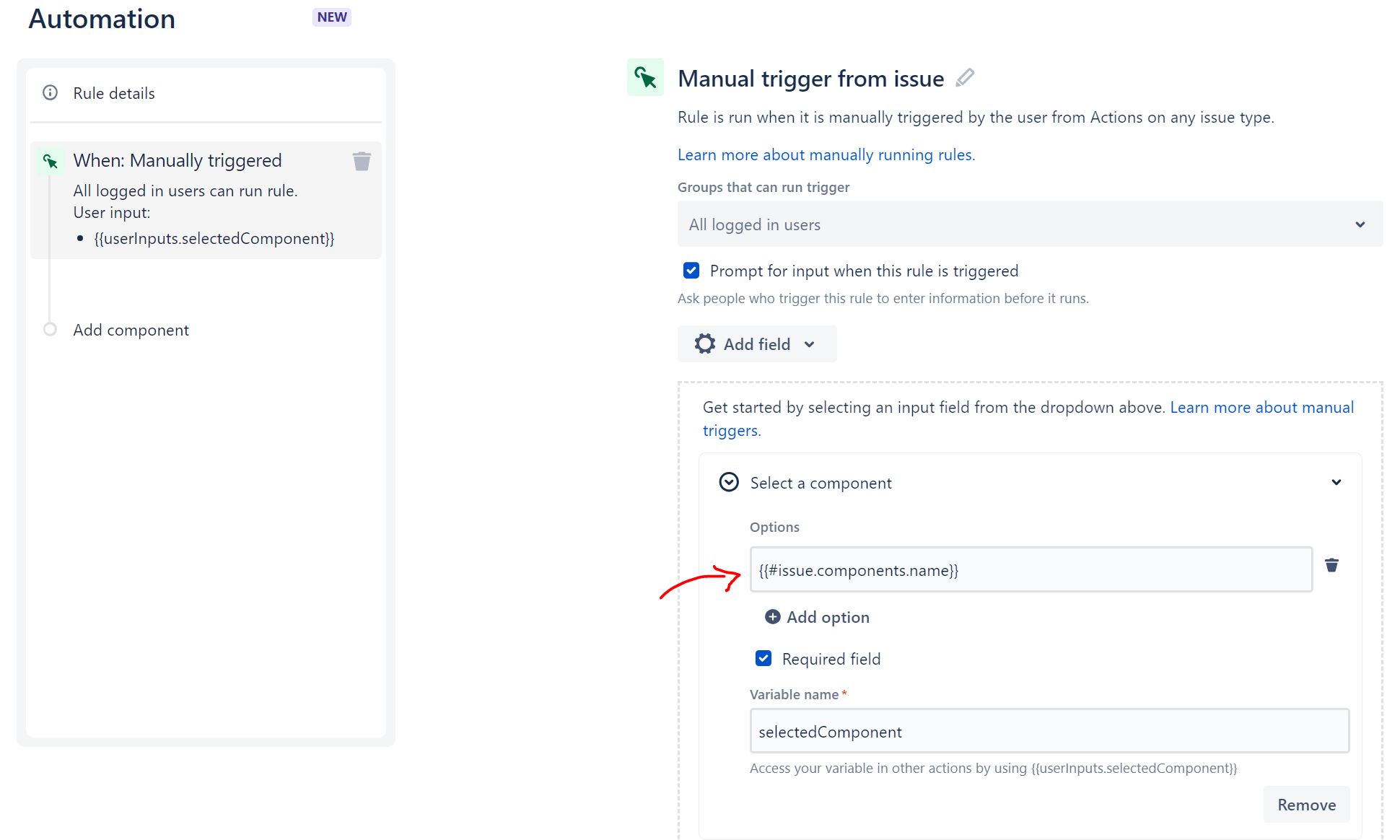Image resolution: width=1387 pixels, height=840 pixels.
Task: Uncheck Prompt for input when rule triggered
Action: [x=691, y=271]
